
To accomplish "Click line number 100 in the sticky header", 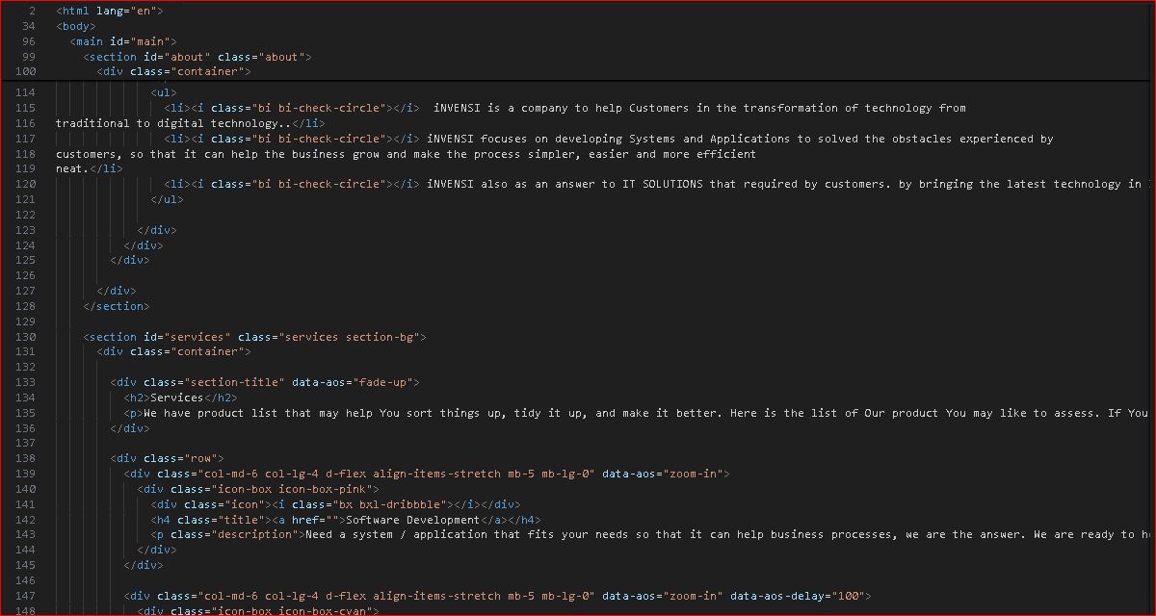I will point(27,72).
